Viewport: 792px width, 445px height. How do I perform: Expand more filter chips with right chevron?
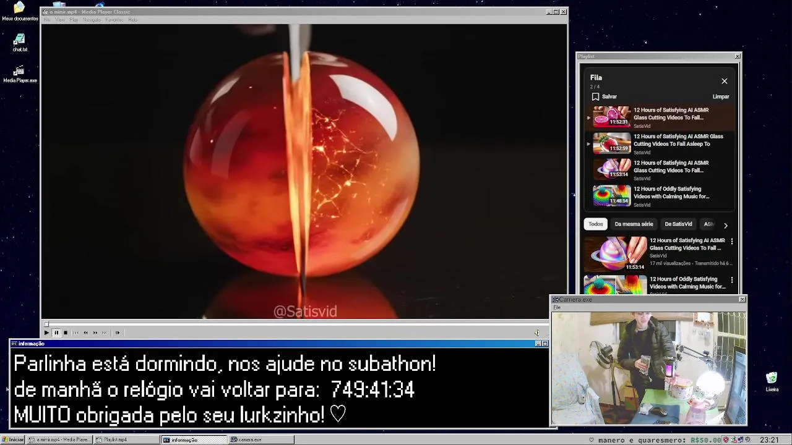pyautogui.click(x=725, y=226)
